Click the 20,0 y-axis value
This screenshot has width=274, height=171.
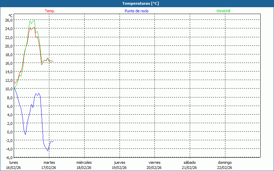(x=9, y=46)
